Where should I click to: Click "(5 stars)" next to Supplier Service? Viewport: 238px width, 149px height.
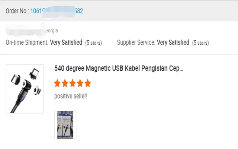pos(200,43)
